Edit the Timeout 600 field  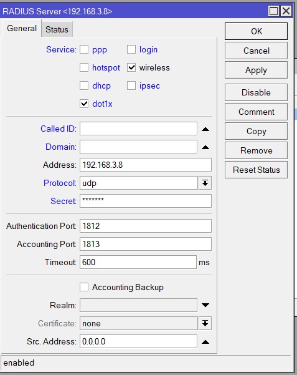tap(138, 262)
